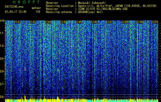Click the 2245 time marker
The image size is (161, 102).
click(x=79, y=22)
